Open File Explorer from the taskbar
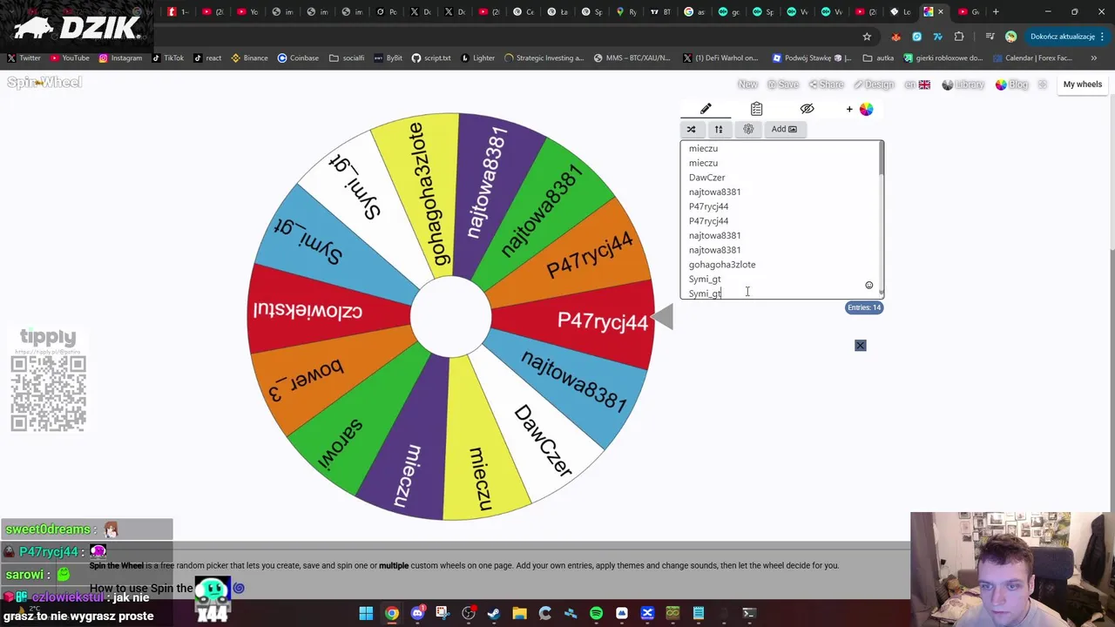The width and height of the screenshot is (1115, 627). [519, 613]
